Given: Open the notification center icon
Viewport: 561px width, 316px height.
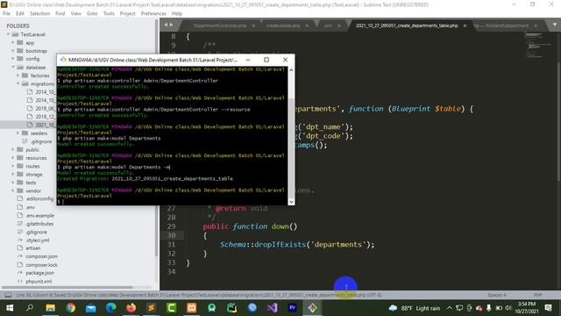Looking at the screenshot, I should 548,308.
